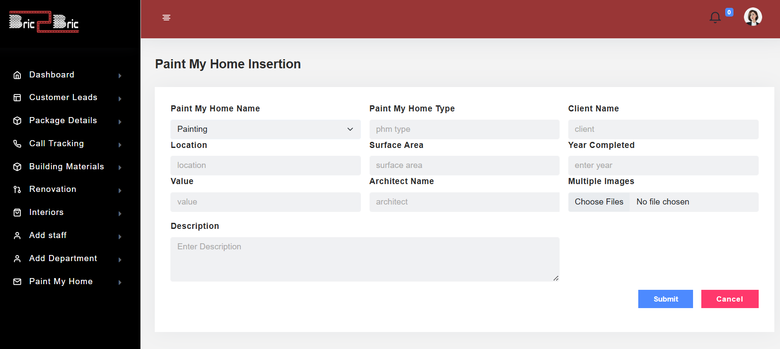780x349 pixels.
Task: Expand the Building Materials submenu arrow
Action: 120,168
